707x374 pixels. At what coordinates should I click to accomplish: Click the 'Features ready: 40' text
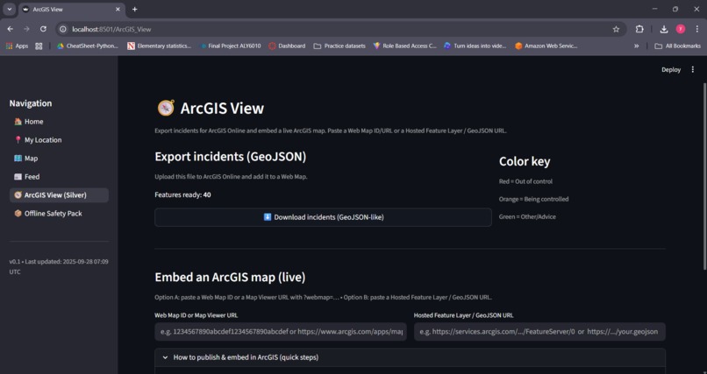coord(182,194)
